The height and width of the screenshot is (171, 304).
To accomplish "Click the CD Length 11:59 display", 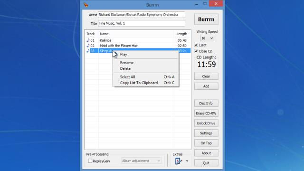I will pos(206,65).
